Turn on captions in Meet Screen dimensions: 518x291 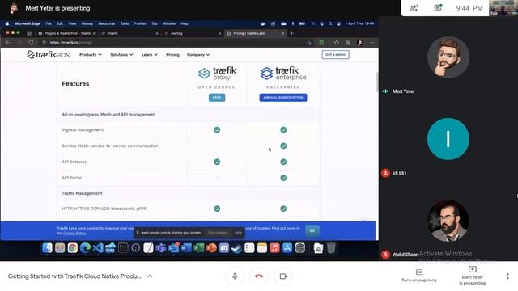pyautogui.click(x=419, y=276)
